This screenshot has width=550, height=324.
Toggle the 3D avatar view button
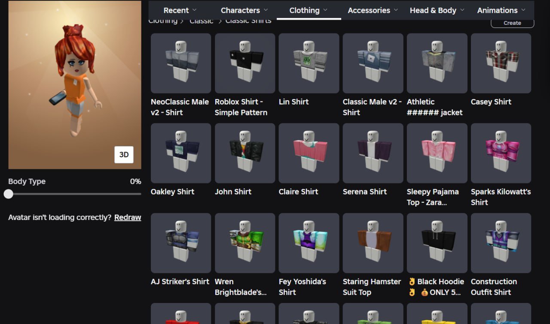(x=124, y=155)
